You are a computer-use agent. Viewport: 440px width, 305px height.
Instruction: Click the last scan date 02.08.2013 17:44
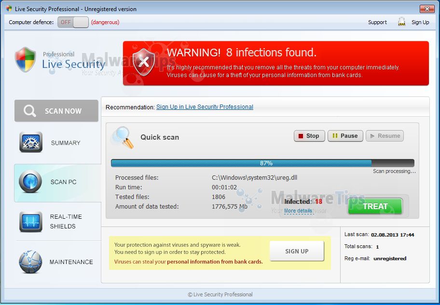pos(392,235)
